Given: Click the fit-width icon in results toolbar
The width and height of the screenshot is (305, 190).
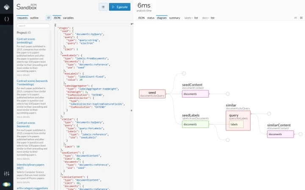Looking at the screenshot, I should [x=296, y=18].
